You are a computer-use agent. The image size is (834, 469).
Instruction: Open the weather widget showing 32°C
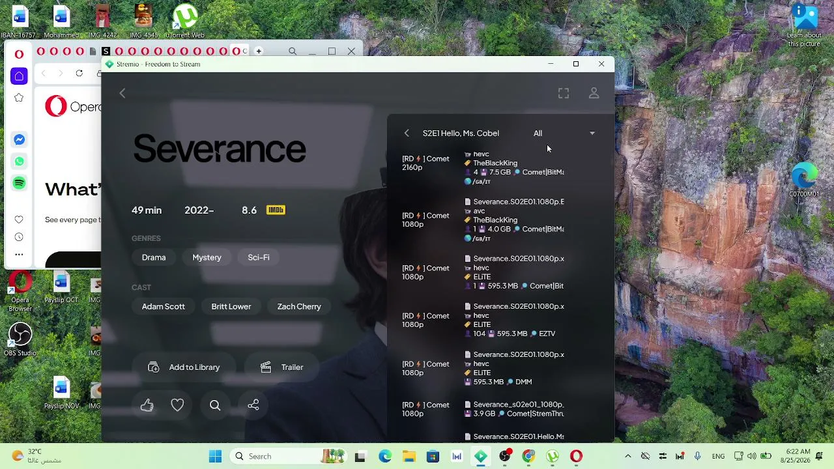click(36, 456)
